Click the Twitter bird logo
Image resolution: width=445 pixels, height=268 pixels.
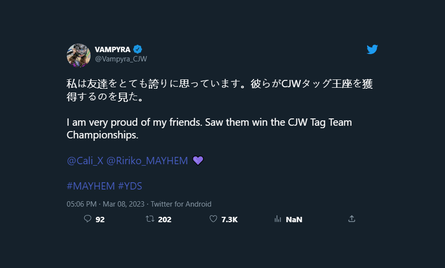click(x=372, y=49)
